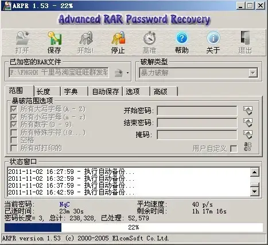268x245 pixels.
Task: Close the ARPR window
Action: point(261,5)
